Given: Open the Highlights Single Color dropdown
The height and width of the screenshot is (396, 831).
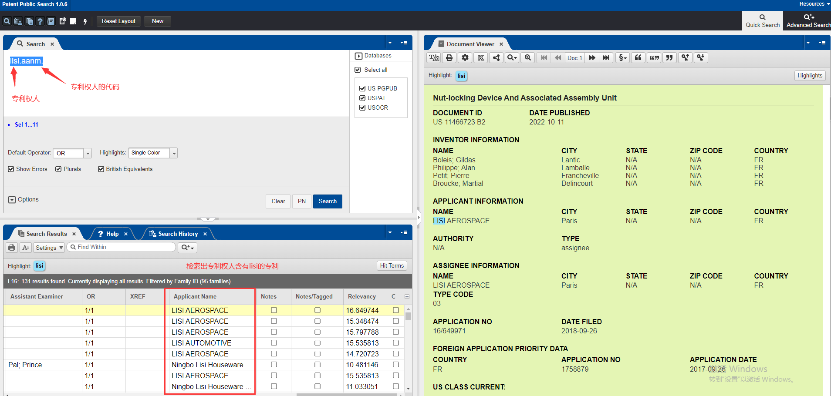Looking at the screenshot, I should click(x=174, y=153).
